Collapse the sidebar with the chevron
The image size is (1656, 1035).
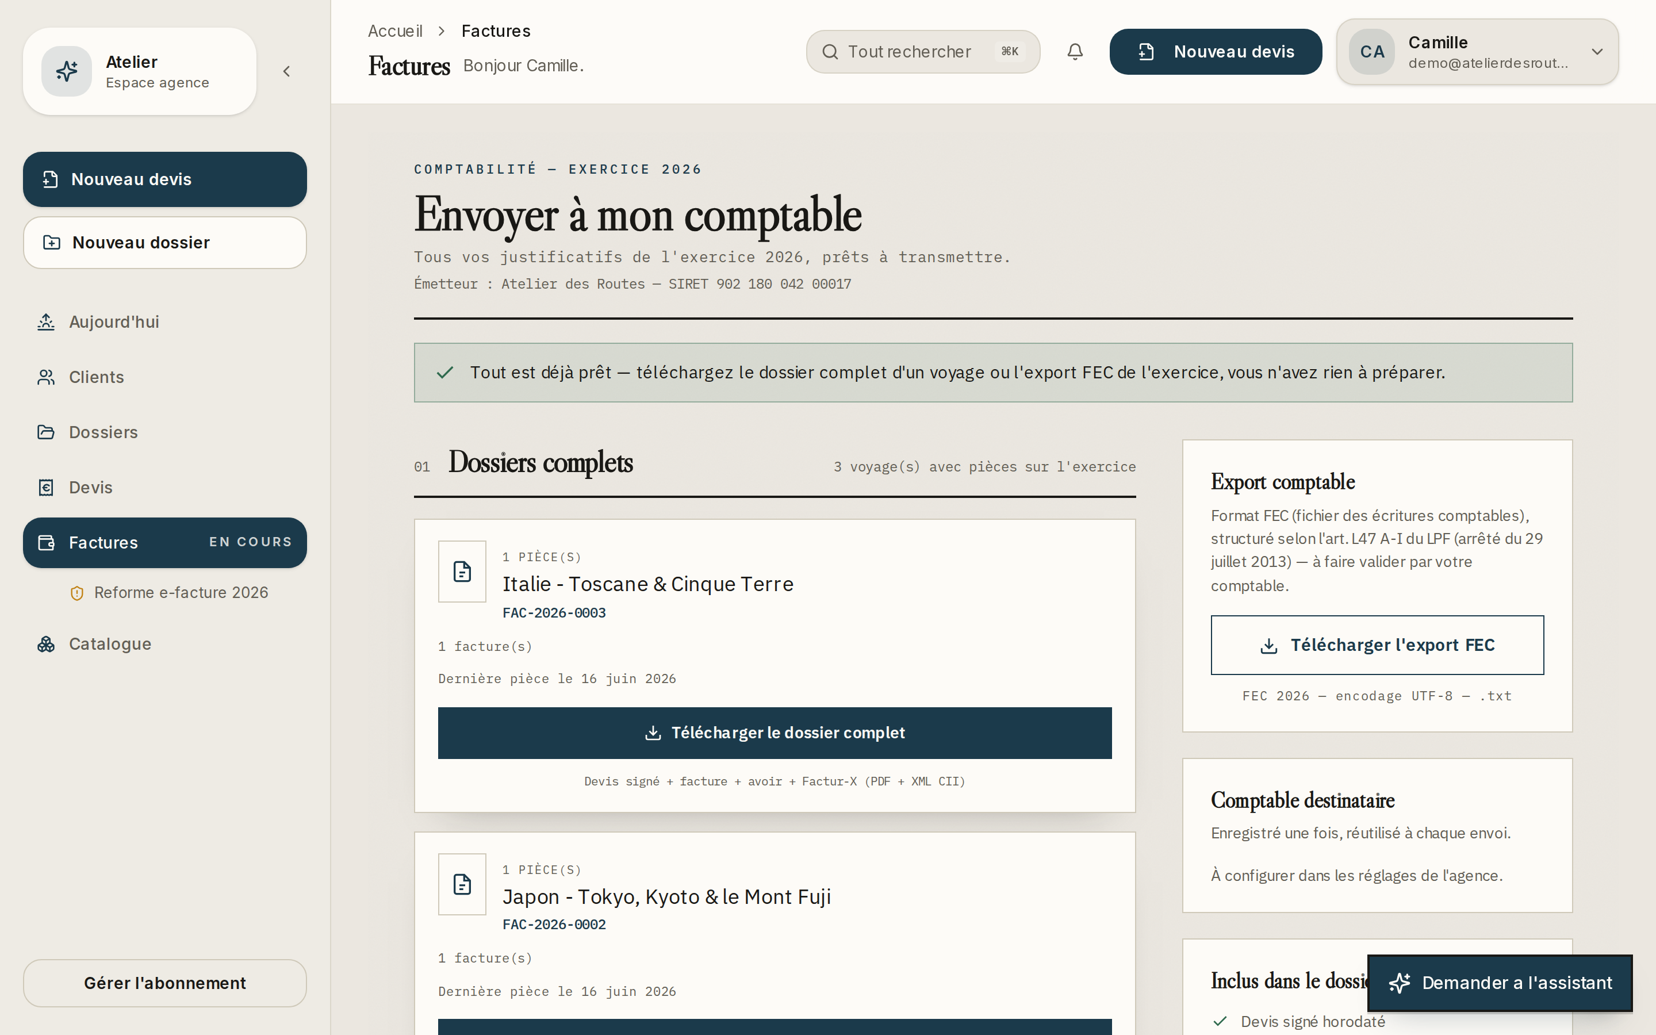[x=287, y=71]
